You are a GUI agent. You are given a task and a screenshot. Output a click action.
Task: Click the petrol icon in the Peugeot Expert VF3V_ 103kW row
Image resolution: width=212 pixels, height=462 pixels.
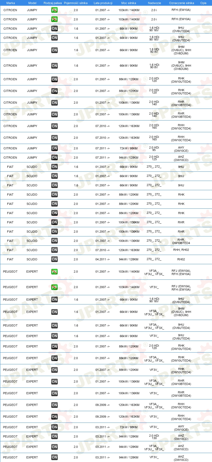tap(54, 287)
